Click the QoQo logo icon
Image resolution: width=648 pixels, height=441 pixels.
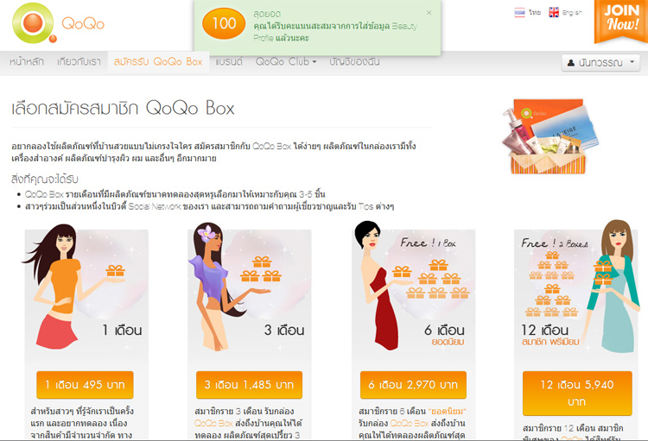tap(34, 23)
